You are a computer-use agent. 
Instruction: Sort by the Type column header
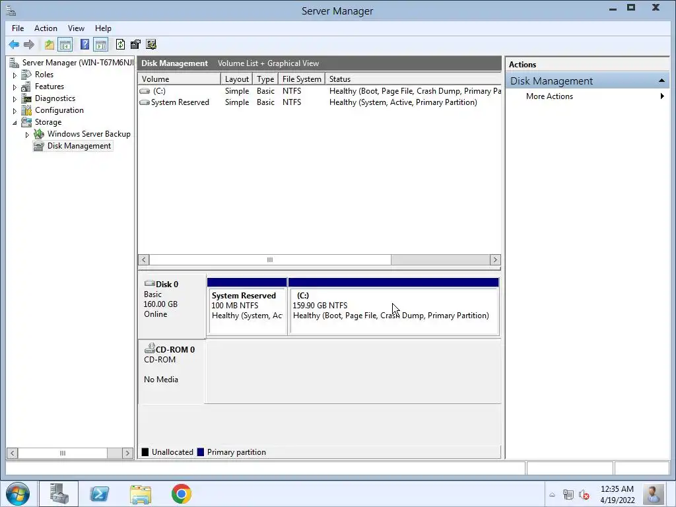click(265, 79)
